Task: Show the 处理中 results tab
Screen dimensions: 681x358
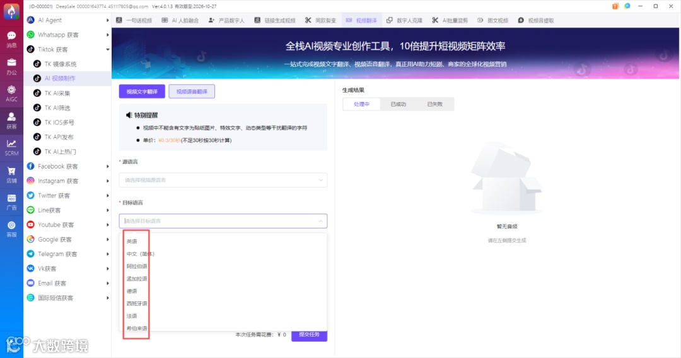Action: (x=361, y=104)
